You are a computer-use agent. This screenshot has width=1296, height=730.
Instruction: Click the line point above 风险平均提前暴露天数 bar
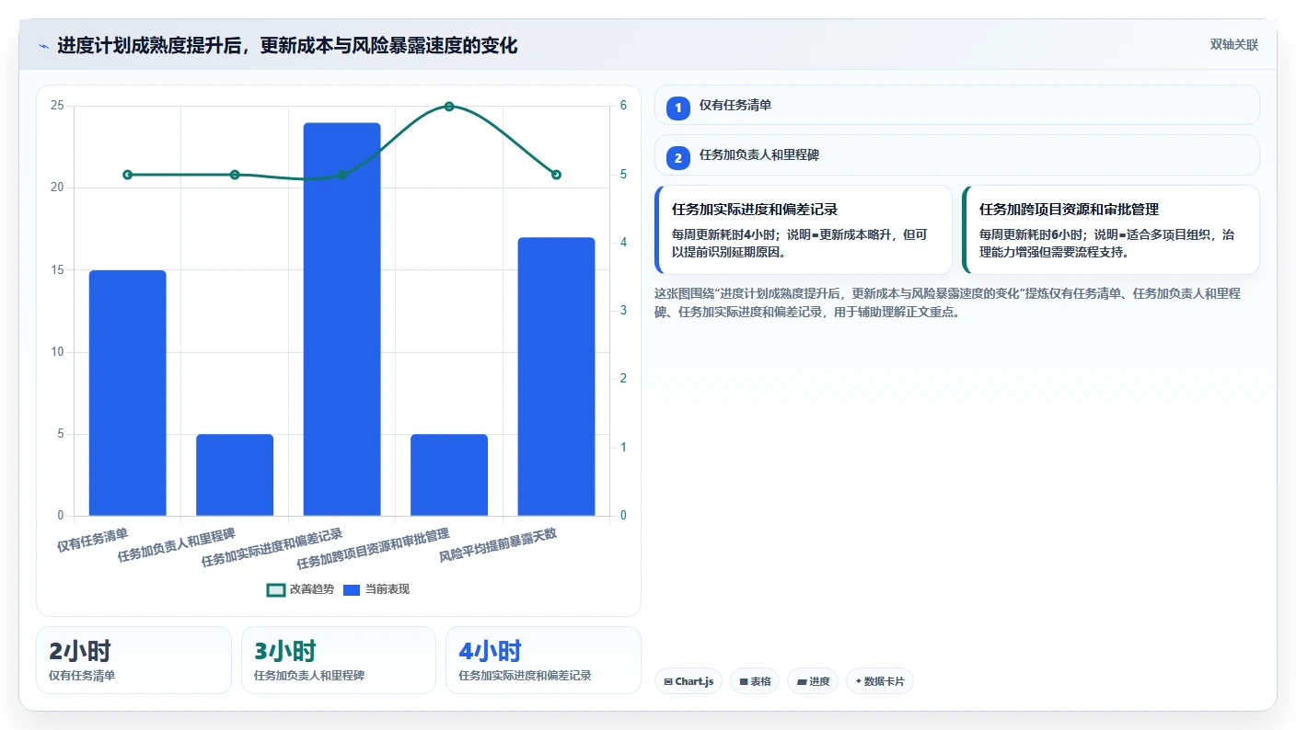pyautogui.click(x=556, y=175)
